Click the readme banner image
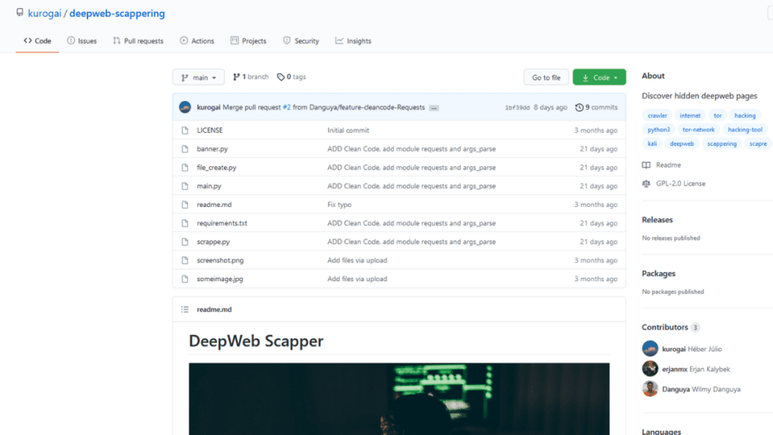Viewport: 773px width, 435px height. point(399,399)
